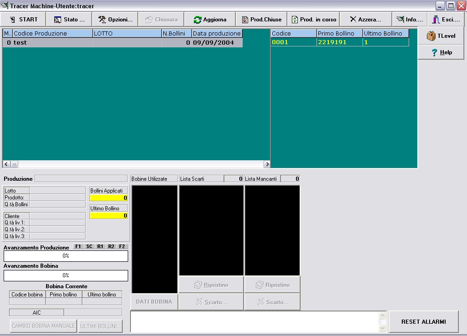This screenshot has height=336, width=467.
Task: Open the Stato magnifier icon
Action: click(57, 20)
